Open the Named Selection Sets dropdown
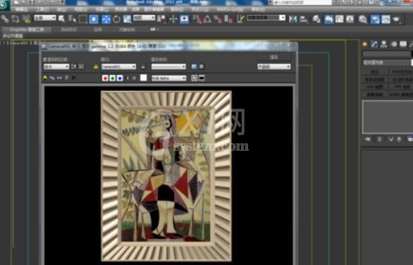The height and width of the screenshot is (265, 413). point(266,18)
